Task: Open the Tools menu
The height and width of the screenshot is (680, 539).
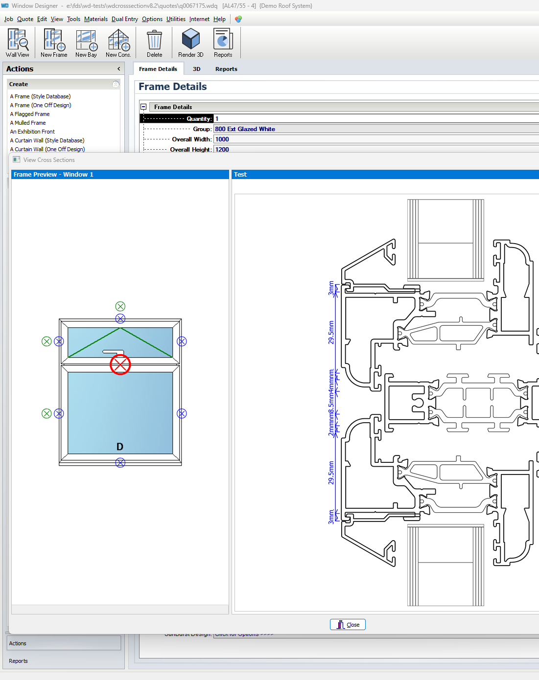Action: [73, 19]
